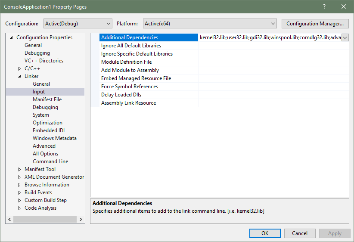The height and width of the screenshot is (242, 354).
Task: Select VC++ Directories in the tree
Action: 44,60
